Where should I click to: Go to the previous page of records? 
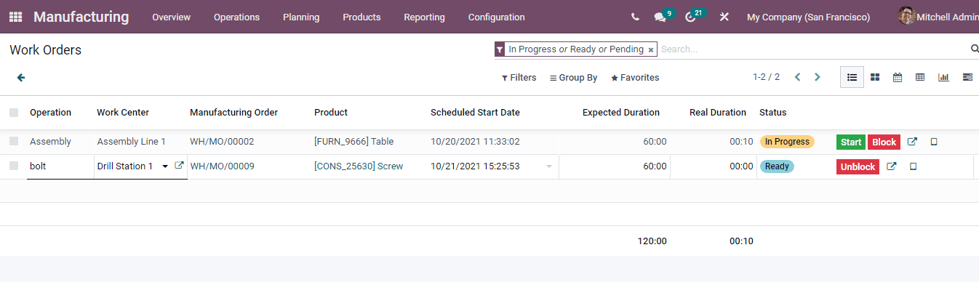pos(797,77)
